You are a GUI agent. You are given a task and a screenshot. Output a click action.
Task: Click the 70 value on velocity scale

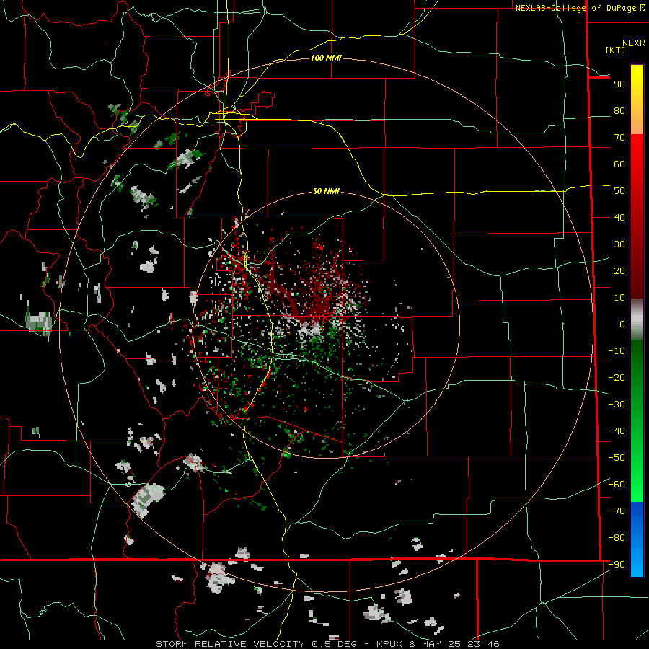pyautogui.click(x=619, y=138)
